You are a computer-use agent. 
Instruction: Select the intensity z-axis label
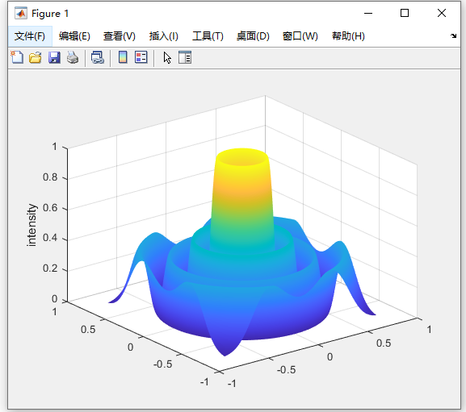pos(31,225)
